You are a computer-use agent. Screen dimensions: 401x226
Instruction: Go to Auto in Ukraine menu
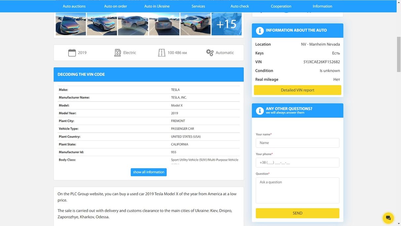(157, 6)
